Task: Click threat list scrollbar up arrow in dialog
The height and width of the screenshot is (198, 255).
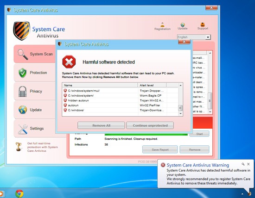Action: pos(180,86)
